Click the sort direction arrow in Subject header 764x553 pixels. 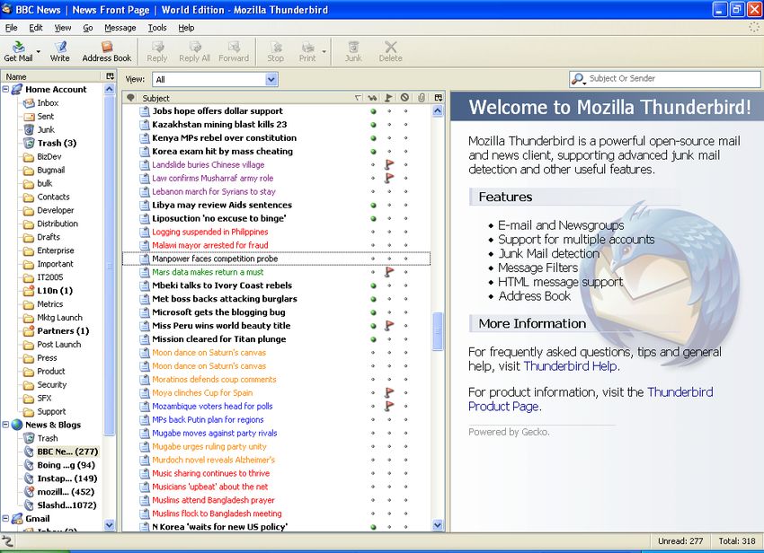pyautogui.click(x=358, y=98)
